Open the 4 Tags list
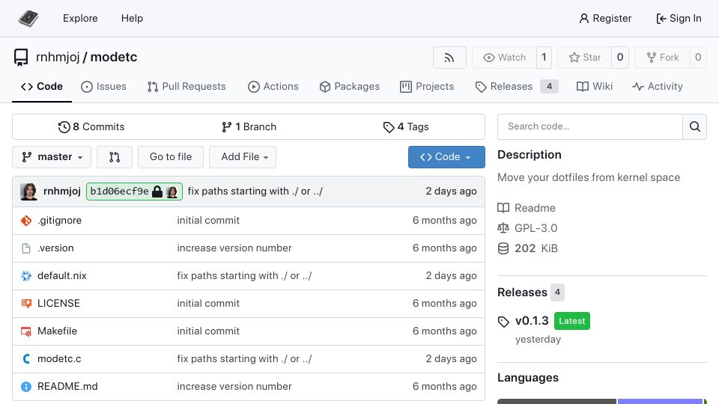Viewport: 719px width, 404px height. pyautogui.click(x=406, y=127)
